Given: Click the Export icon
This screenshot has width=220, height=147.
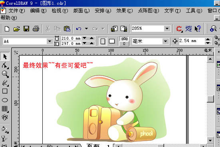Looking at the screenshot, I should [124, 29].
